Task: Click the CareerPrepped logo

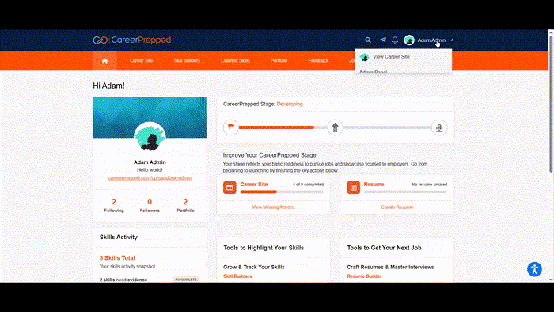Action: (x=132, y=40)
